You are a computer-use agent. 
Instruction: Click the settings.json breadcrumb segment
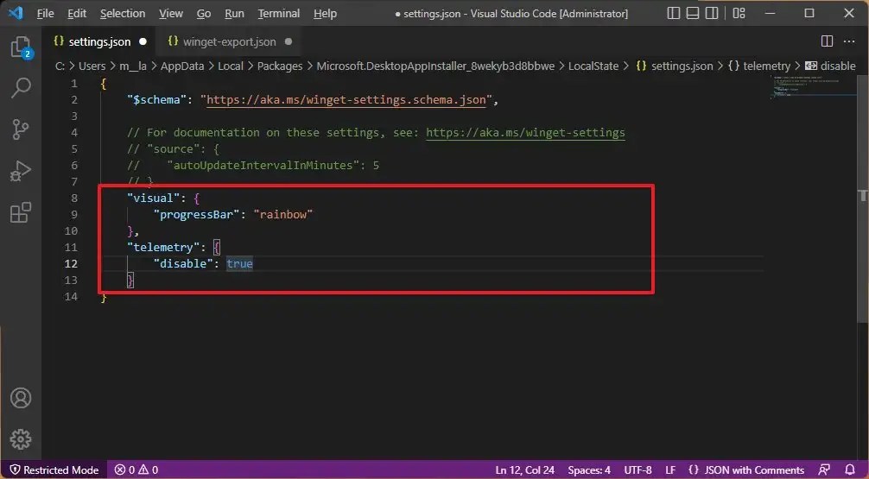[675, 66]
